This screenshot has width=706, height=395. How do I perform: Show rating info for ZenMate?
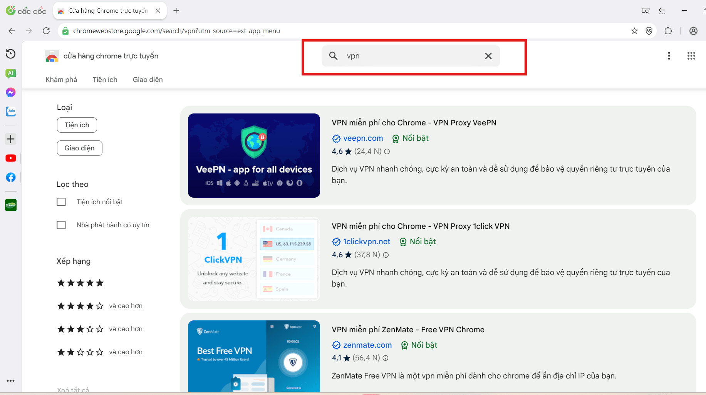[386, 358]
